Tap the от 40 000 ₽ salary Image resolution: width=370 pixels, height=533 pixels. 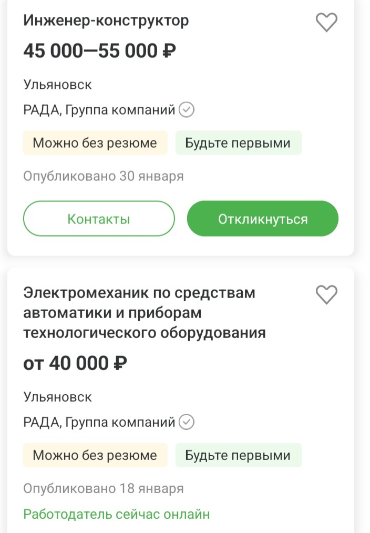coord(75,363)
